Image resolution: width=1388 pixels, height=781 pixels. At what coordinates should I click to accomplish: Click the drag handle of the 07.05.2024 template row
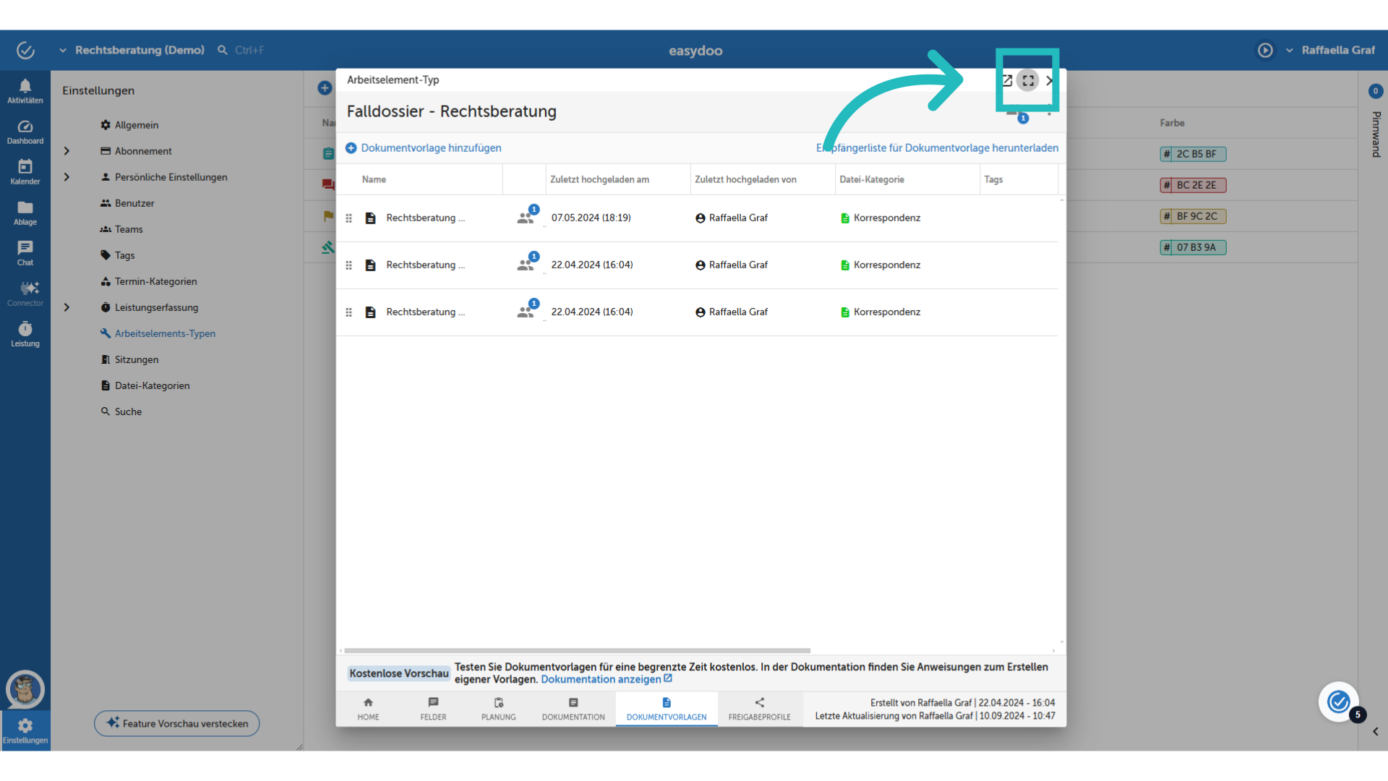pyautogui.click(x=348, y=218)
